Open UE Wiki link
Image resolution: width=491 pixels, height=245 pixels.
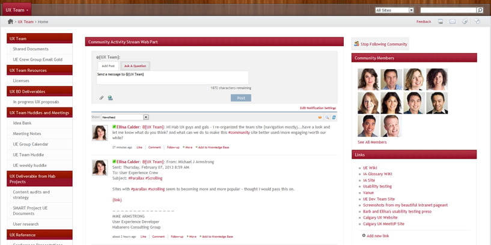point(370,168)
